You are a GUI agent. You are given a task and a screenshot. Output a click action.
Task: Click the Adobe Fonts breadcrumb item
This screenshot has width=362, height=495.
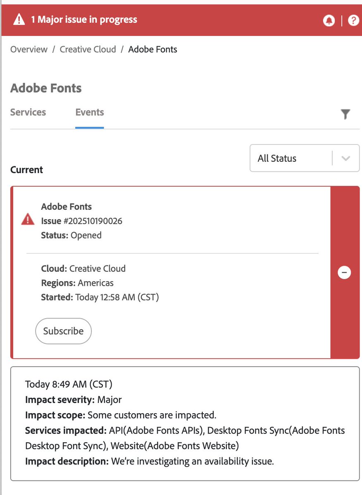coord(152,50)
